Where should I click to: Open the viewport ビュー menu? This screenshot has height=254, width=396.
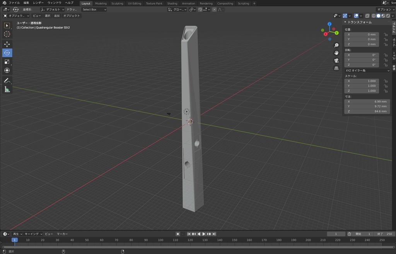(37, 15)
